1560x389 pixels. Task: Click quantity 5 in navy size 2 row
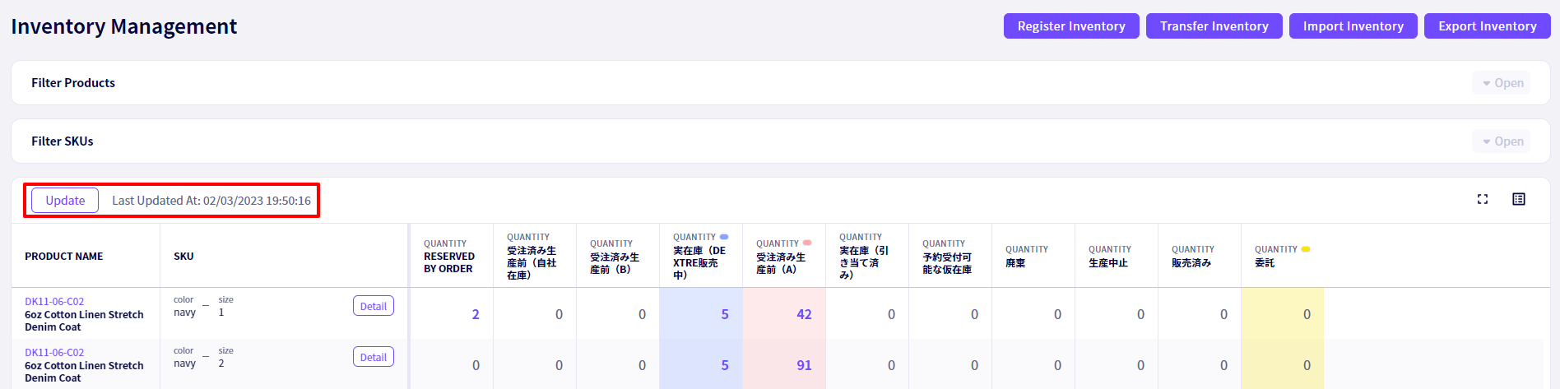(725, 365)
